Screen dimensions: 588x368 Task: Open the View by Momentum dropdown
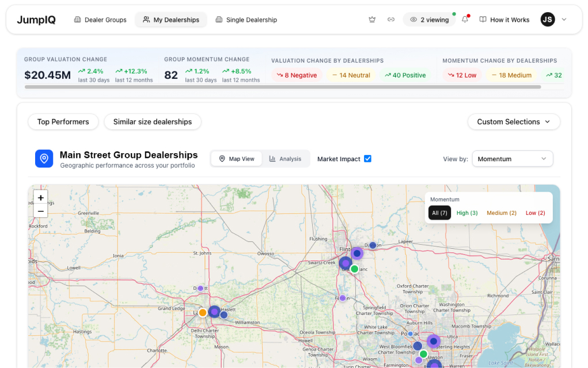[512, 159]
